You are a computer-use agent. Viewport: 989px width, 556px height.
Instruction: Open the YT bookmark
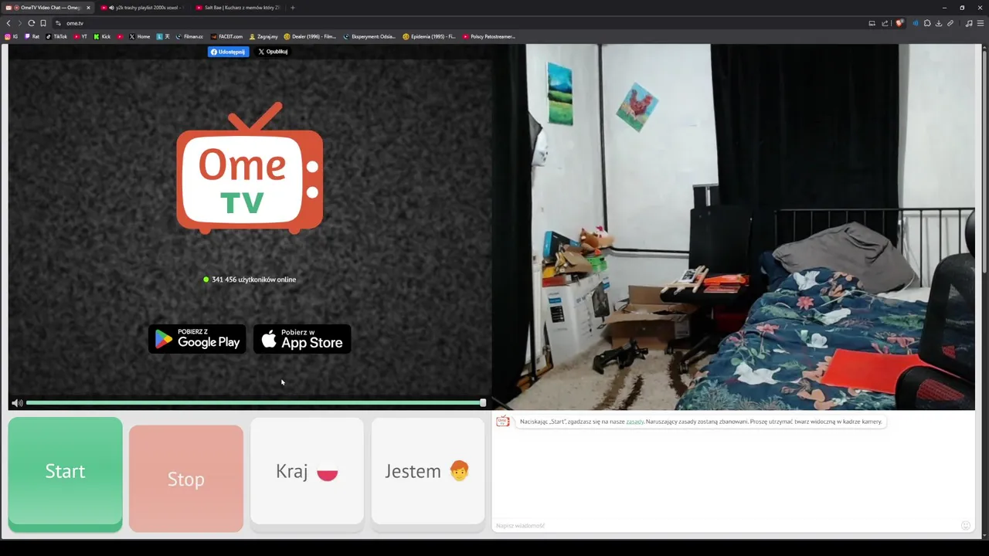pos(80,36)
